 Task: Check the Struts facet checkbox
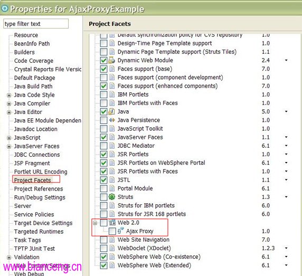(x=103, y=197)
